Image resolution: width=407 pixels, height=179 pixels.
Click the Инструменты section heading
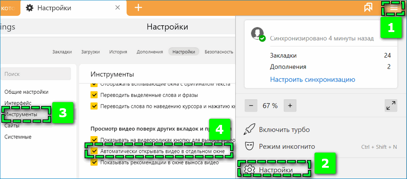pos(112,74)
